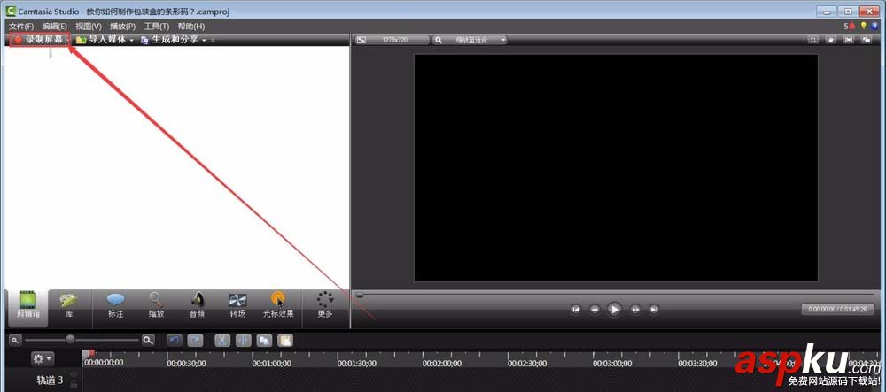This screenshot has height=392, width=886.
Task: Click the timeline playhead at 00:00:00;00
Action: [89, 354]
